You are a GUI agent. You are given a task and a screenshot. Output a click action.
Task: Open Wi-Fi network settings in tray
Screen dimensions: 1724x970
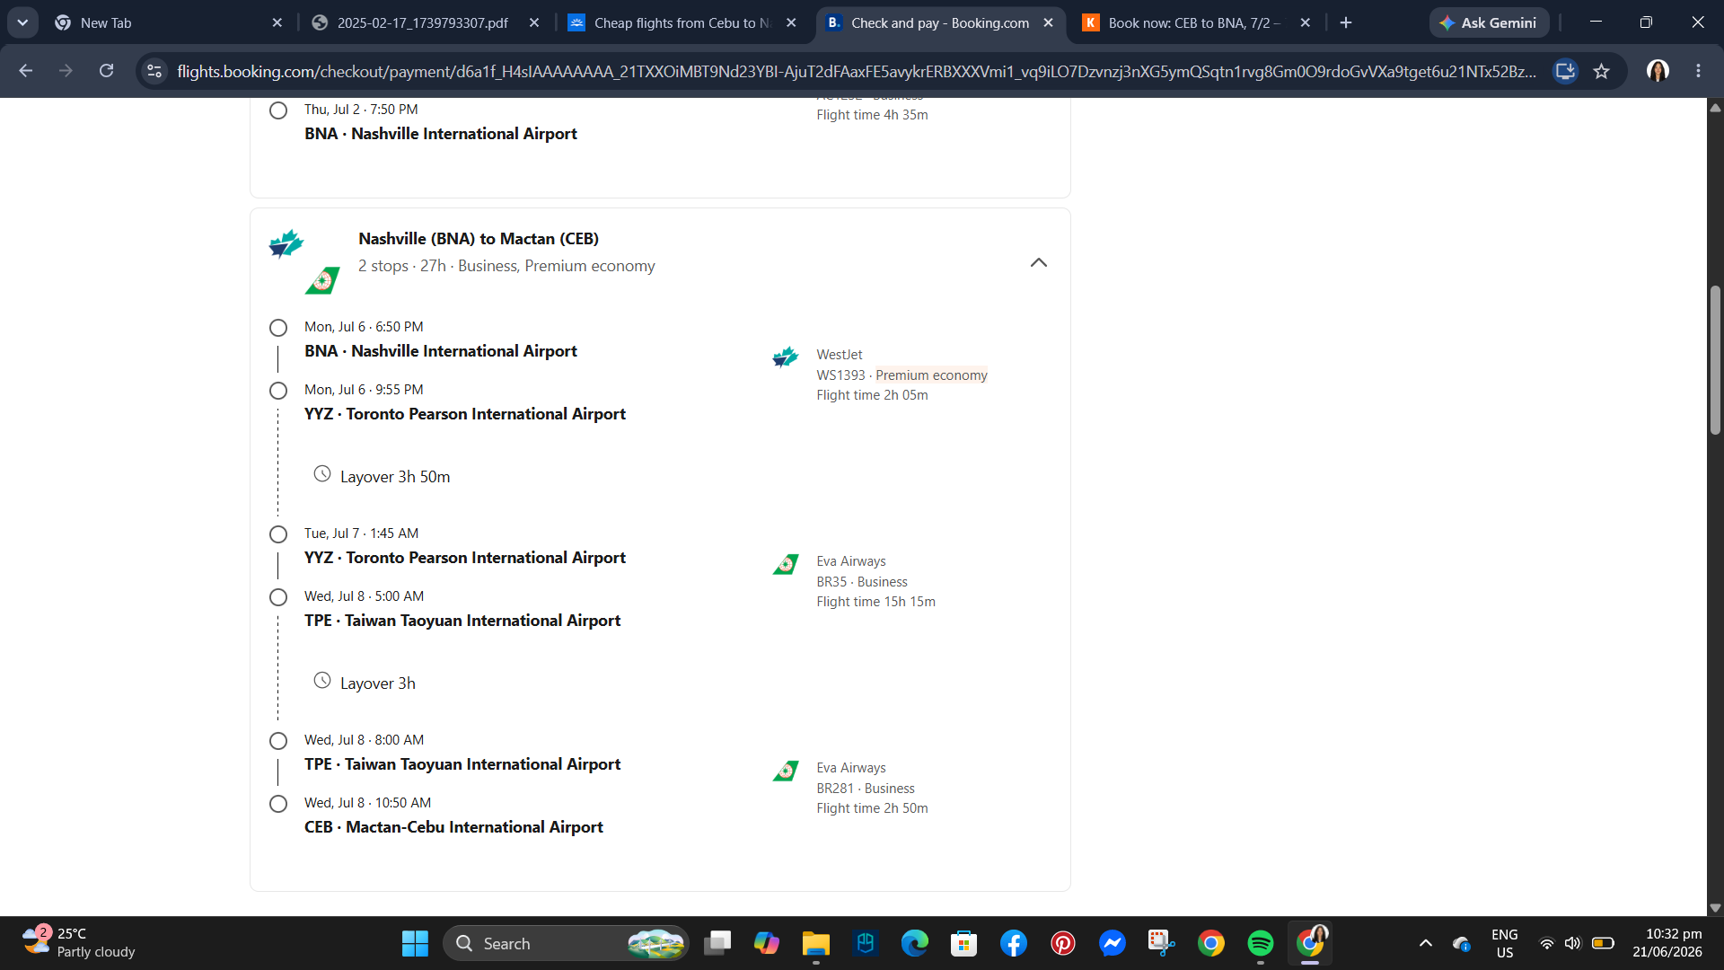point(1547,943)
